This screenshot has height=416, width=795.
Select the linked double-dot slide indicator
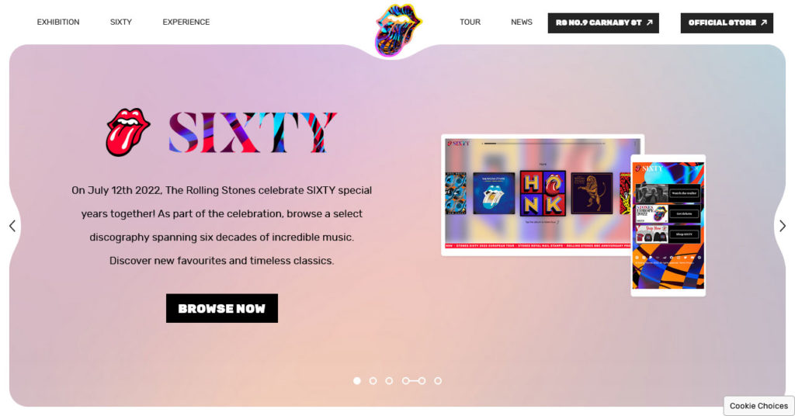pos(414,380)
